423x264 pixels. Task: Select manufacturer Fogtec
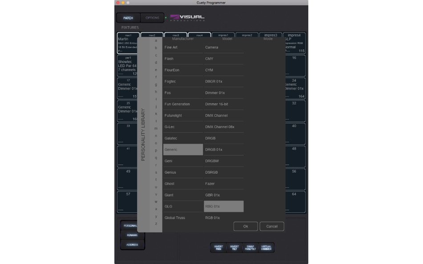pos(183,81)
